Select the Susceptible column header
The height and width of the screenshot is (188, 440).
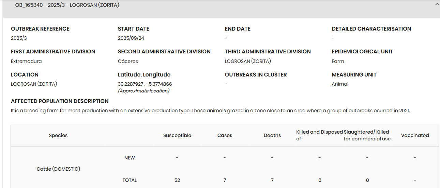coord(177,135)
